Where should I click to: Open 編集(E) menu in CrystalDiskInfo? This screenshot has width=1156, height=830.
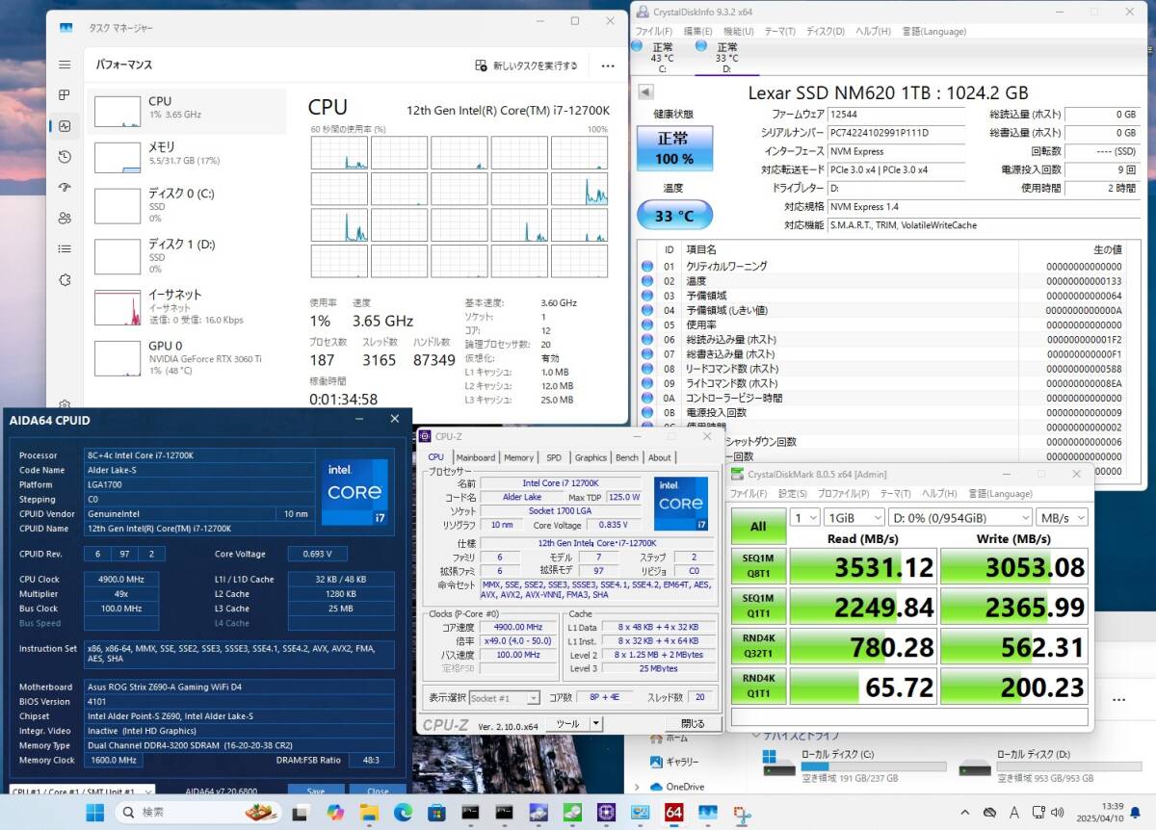[698, 31]
